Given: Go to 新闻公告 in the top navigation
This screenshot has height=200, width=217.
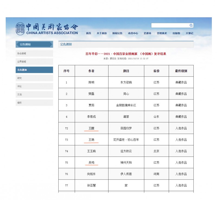Looking at the screenshot, I should (x=117, y=33).
